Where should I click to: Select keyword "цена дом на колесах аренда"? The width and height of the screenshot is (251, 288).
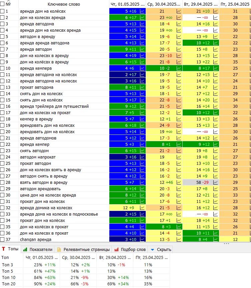pos(48,195)
